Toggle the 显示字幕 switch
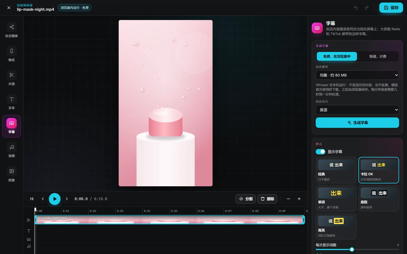407x254 pixels. (x=320, y=152)
